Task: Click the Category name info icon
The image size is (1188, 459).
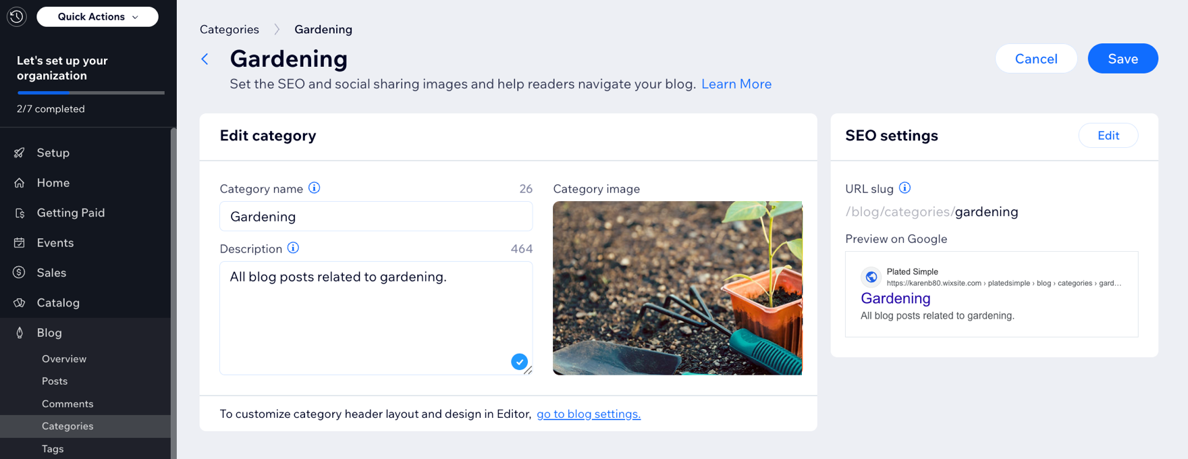Action: [x=315, y=188]
